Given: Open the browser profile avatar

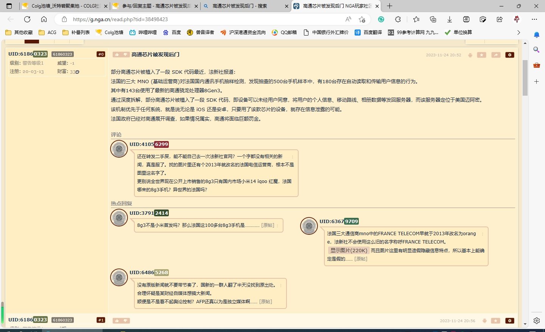Looking at the screenshot, I should coord(517,19).
